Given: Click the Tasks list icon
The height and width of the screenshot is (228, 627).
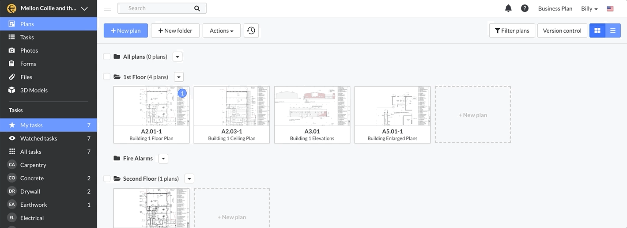Looking at the screenshot, I should click(x=12, y=37).
